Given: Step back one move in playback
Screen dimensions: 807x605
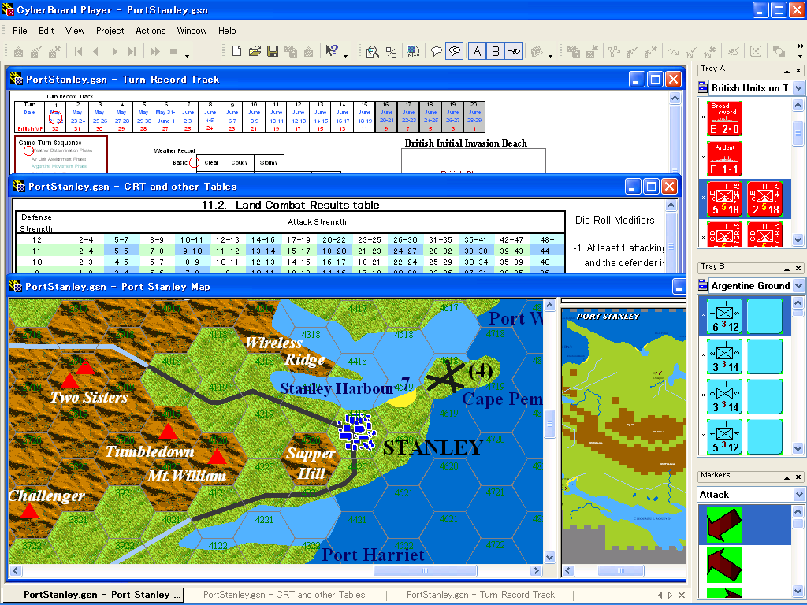Looking at the screenshot, I should 95,51.
